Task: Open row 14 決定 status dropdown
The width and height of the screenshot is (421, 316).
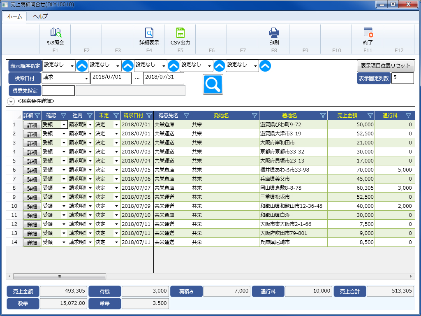Action: 116,242
